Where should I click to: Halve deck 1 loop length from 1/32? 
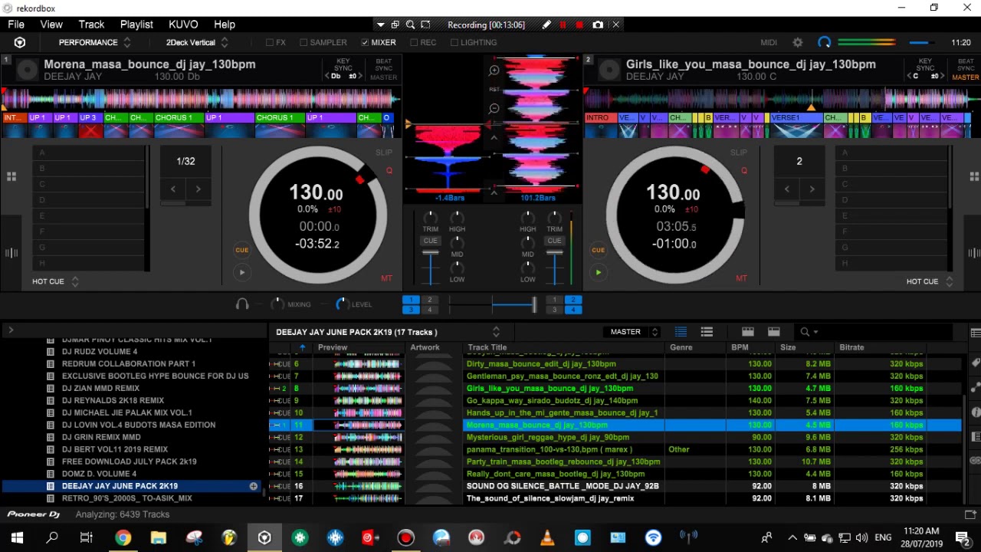click(x=173, y=189)
